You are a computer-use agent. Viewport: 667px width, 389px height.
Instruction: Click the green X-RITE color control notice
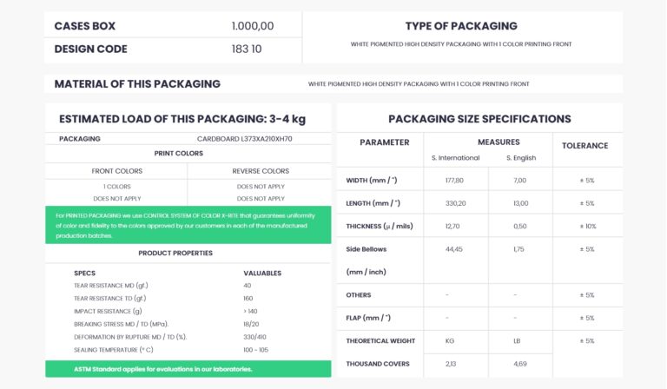(x=188, y=225)
